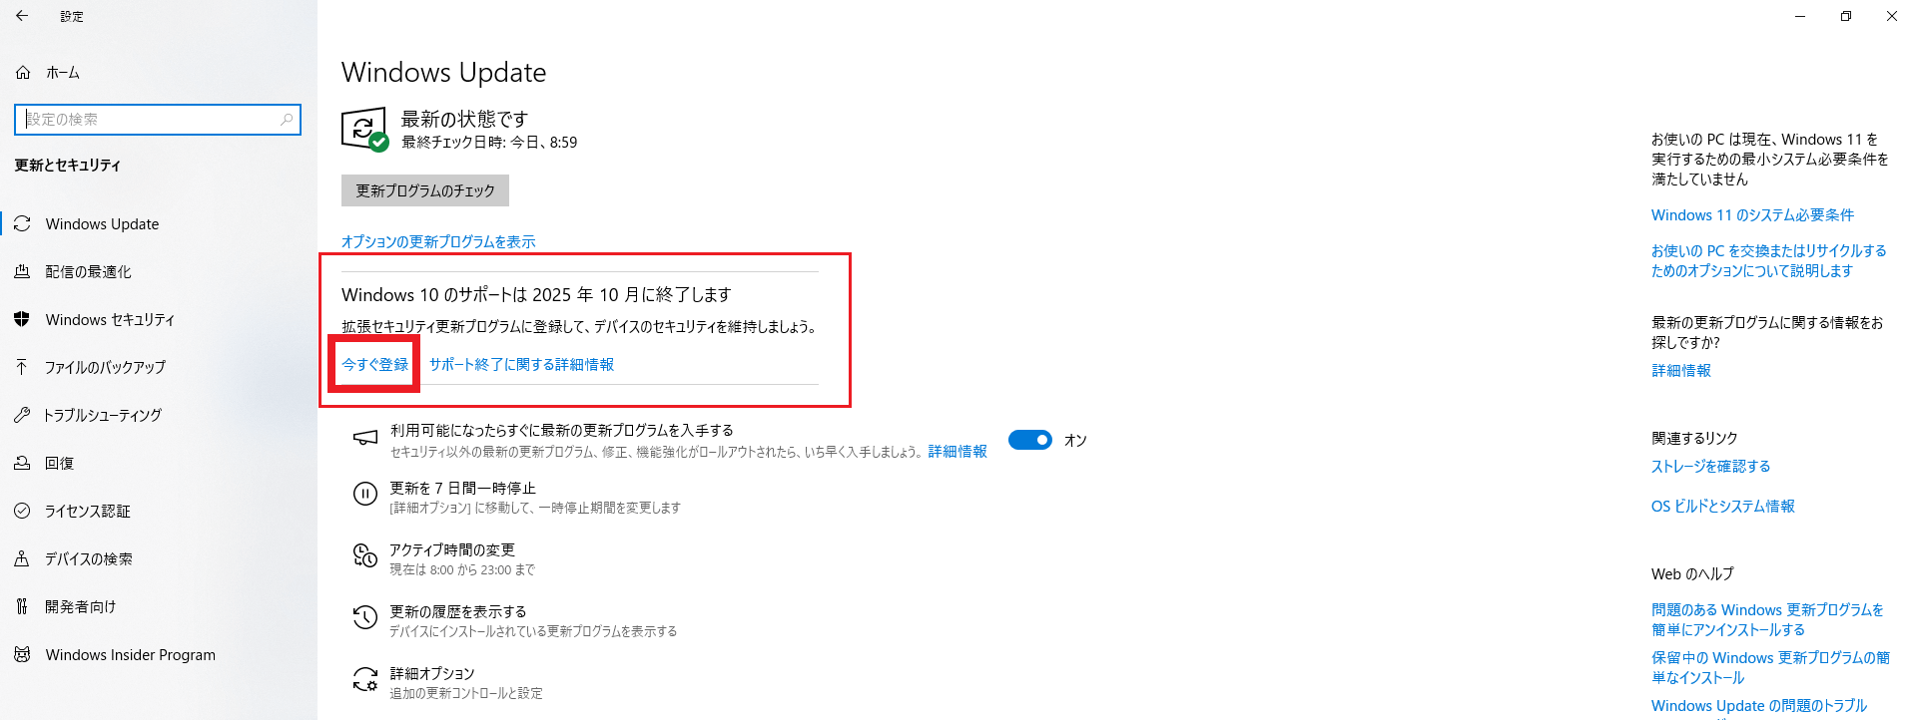Click the history icon for 更新の履歴を表示する
This screenshot has height=720, width=1915.
click(364, 617)
